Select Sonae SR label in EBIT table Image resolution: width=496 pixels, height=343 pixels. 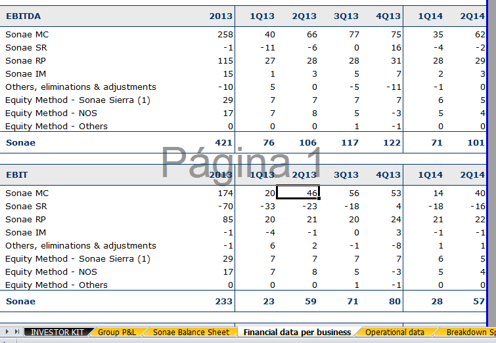26,207
